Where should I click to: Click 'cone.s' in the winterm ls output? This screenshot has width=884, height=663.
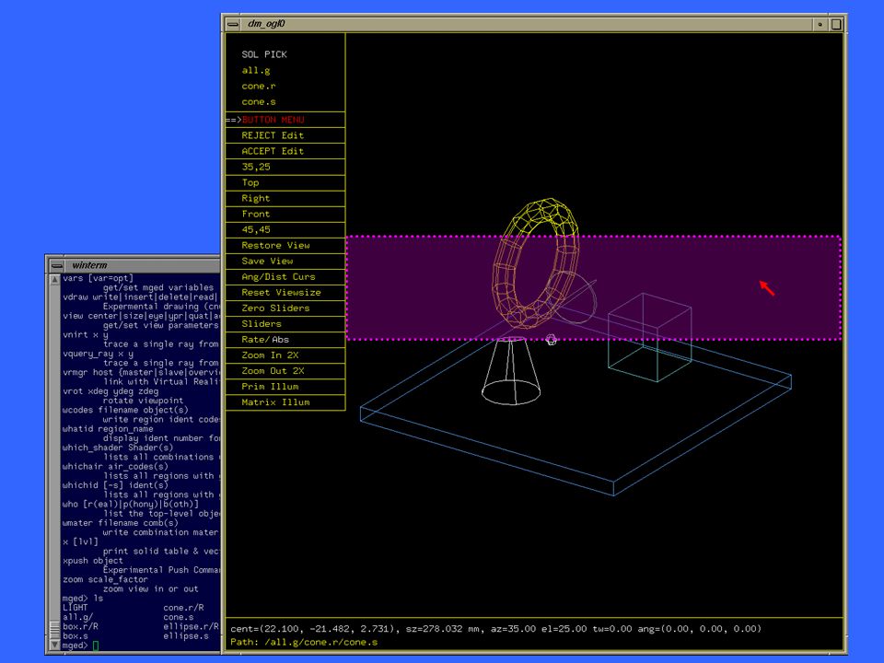(x=179, y=617)
